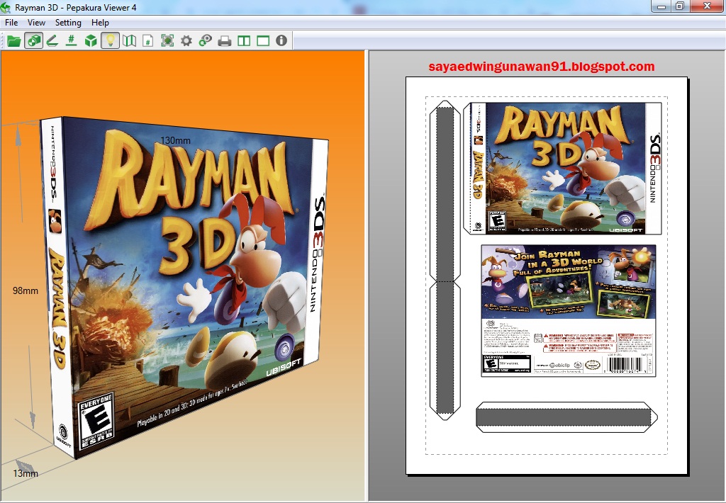Click the linked parts highlight icon

click(x=204, y=40)
